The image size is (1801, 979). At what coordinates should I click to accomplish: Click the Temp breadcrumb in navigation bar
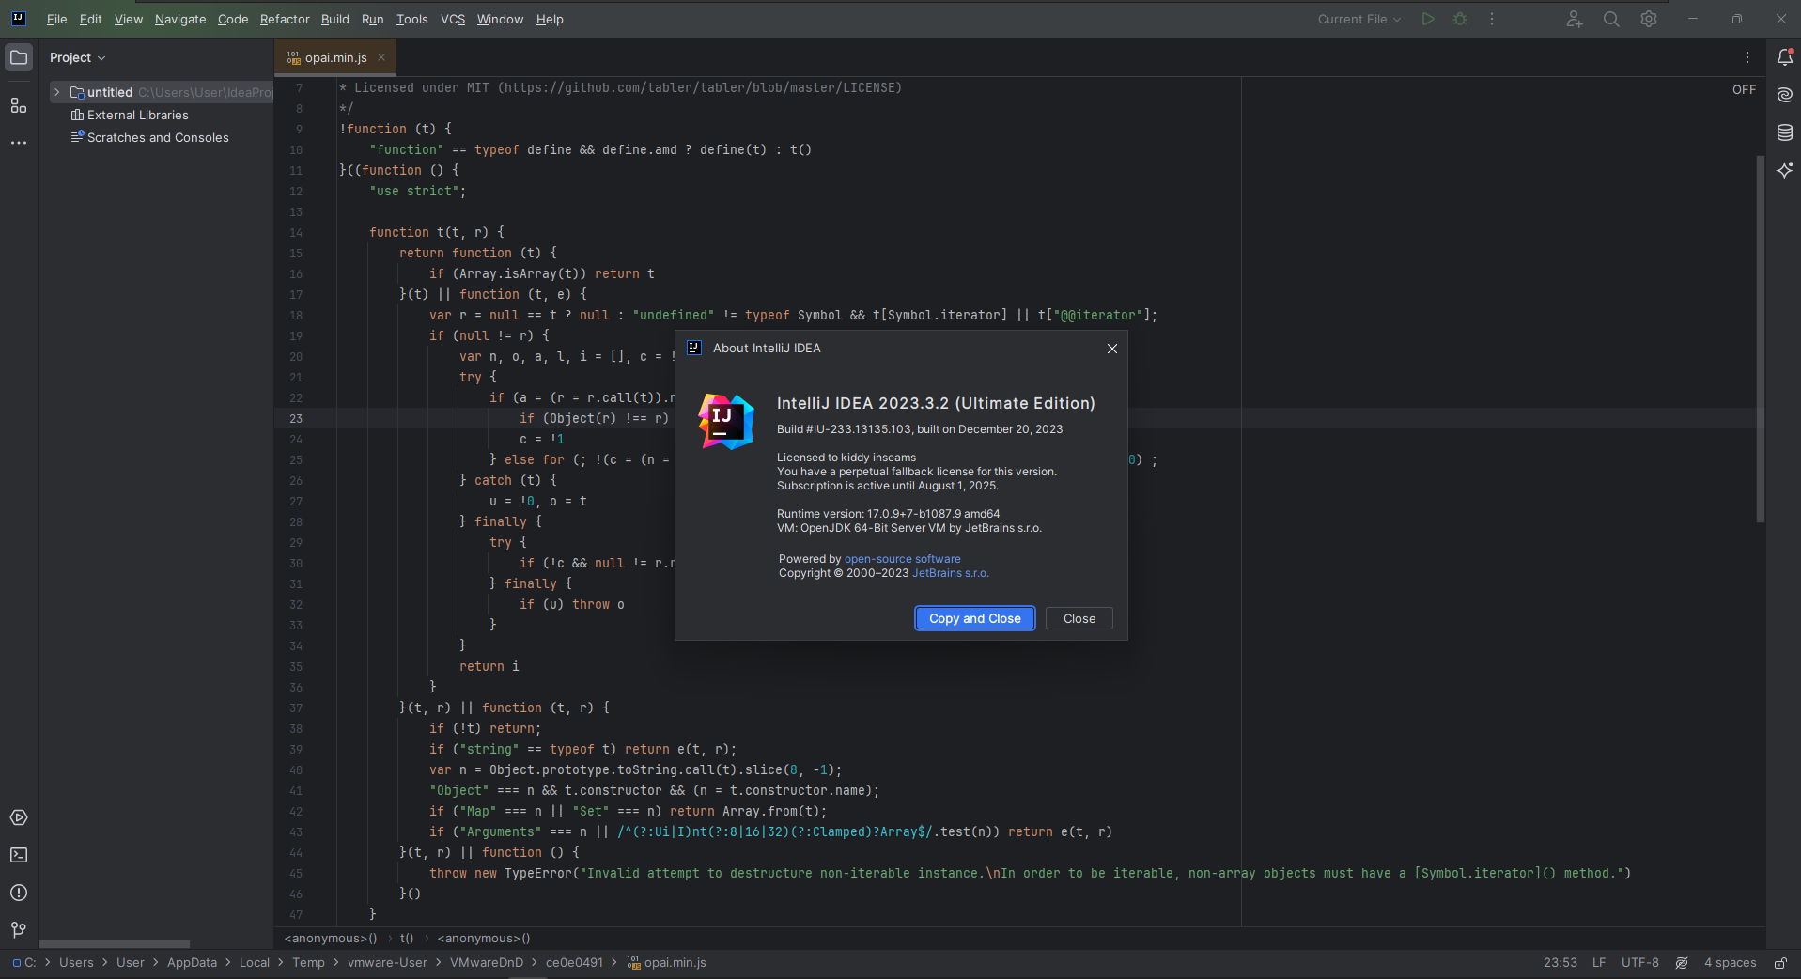(308, 963)
